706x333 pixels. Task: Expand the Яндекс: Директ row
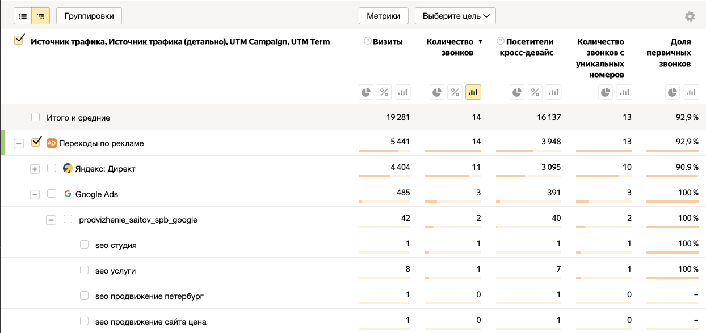(x=35, y=169)
